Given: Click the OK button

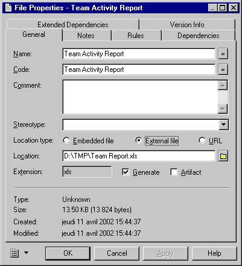Looking at the screenshot, I should click(68, 253).
